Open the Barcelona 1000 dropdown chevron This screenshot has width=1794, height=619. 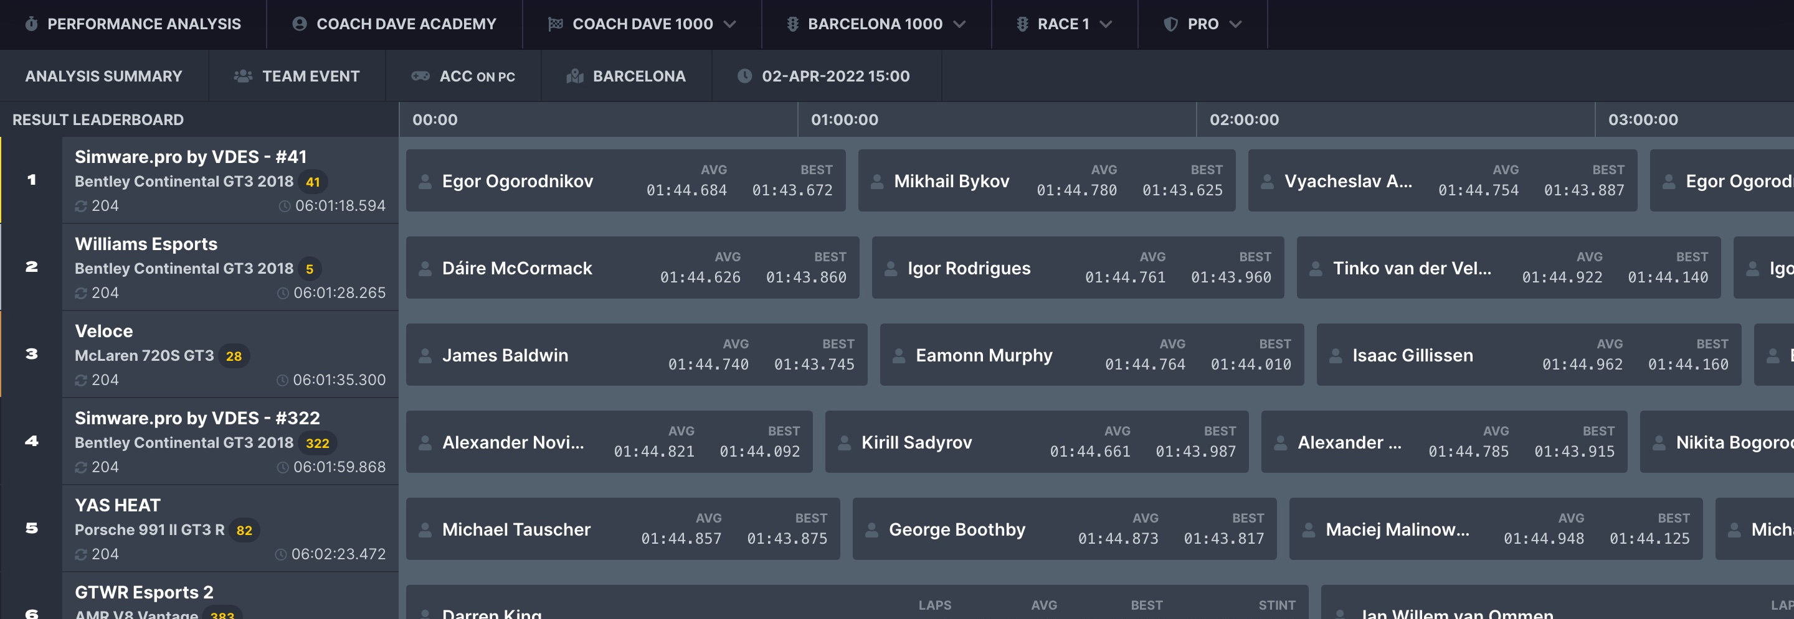point(960,24)
